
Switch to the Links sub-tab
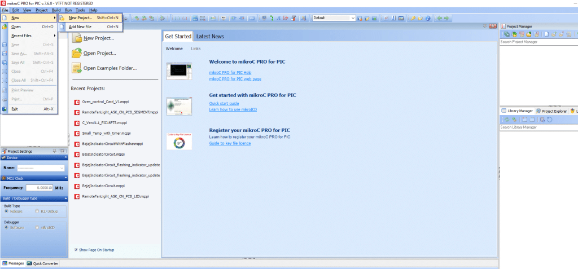[196, 48]
